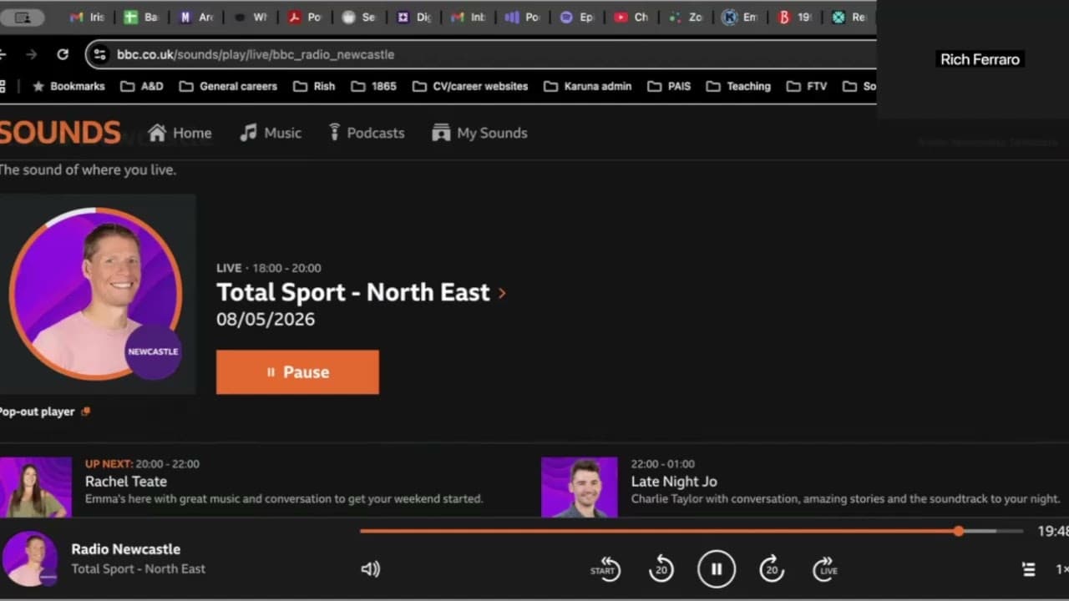Open Total Sport - North East programme link

(352, 292)
